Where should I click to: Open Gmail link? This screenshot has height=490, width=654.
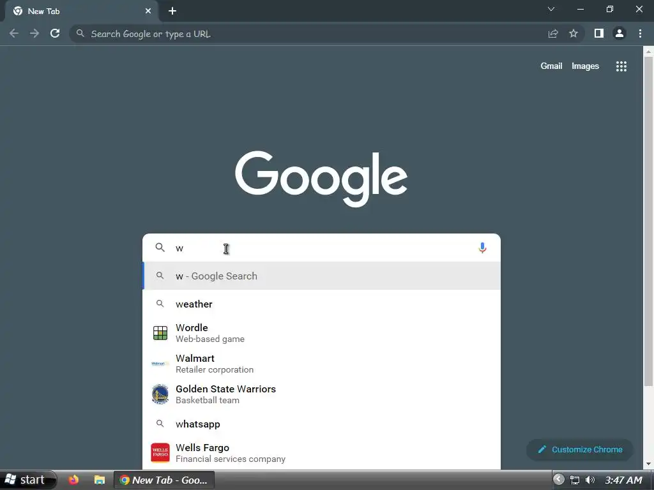pos(551,66)
